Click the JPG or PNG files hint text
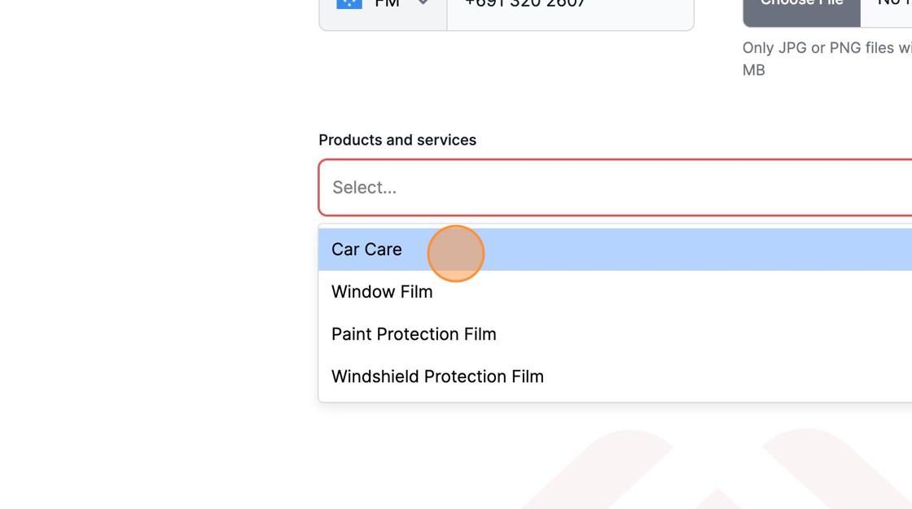912x509 pixels. coord(827,48)
